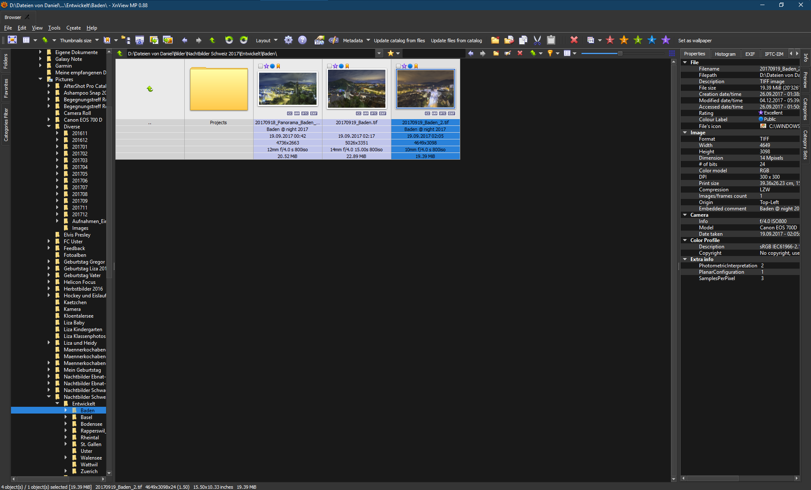The width and height of the screenshot is (811, 490).
Task: Select the 20170919_Baden.tif thumbnail image
Action: tap(357, 89)
